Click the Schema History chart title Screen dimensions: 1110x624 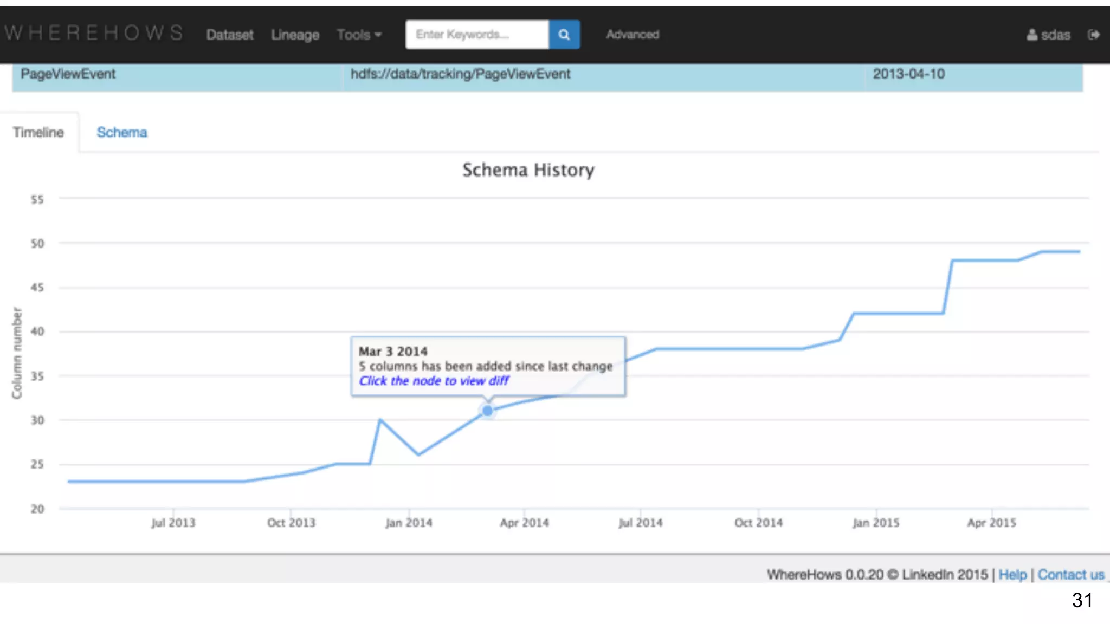[x=528, y=170]
